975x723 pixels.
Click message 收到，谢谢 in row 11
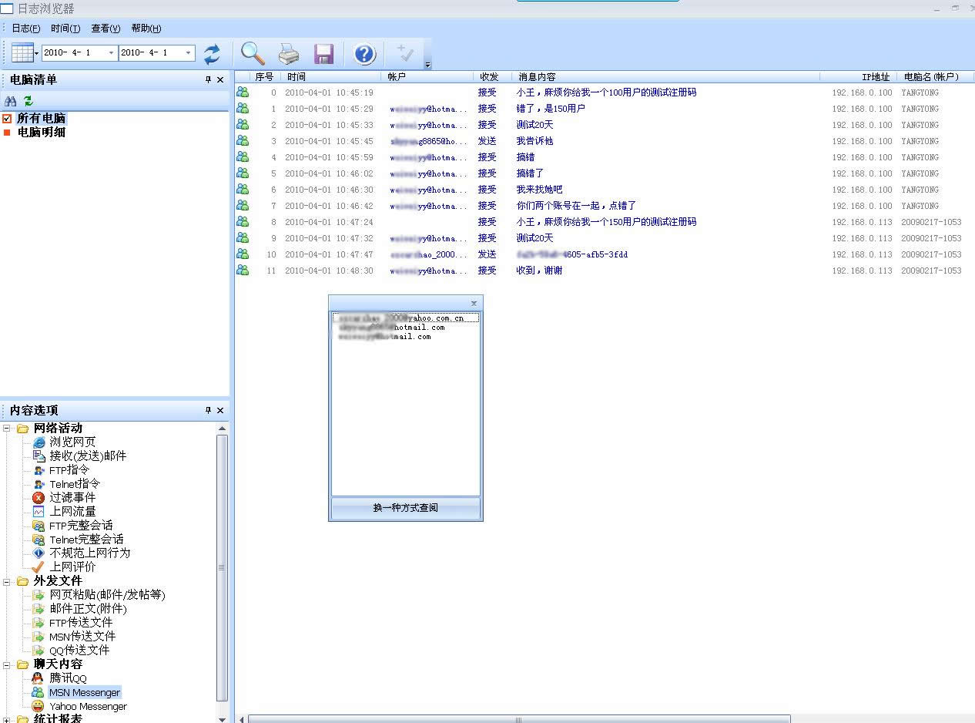pyautogui.click(x=539, y=271)
